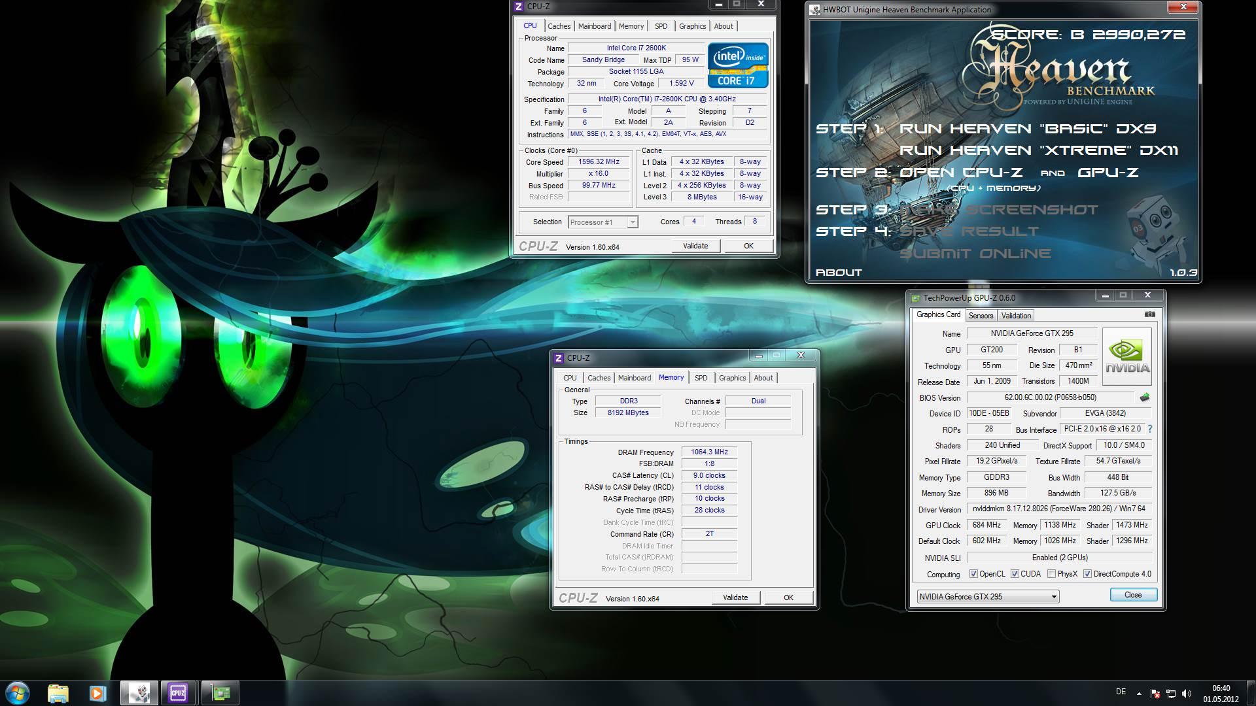Switch to Caches tab in top CPU-Z
Screen dimensions: 1256x706
[x=559, y=26]
